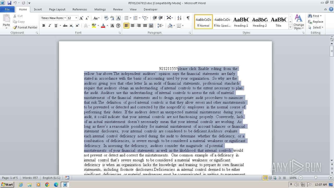
Task: Click the Redo icon in title bar
Action: pyautogui.click(x=23, y=3)
